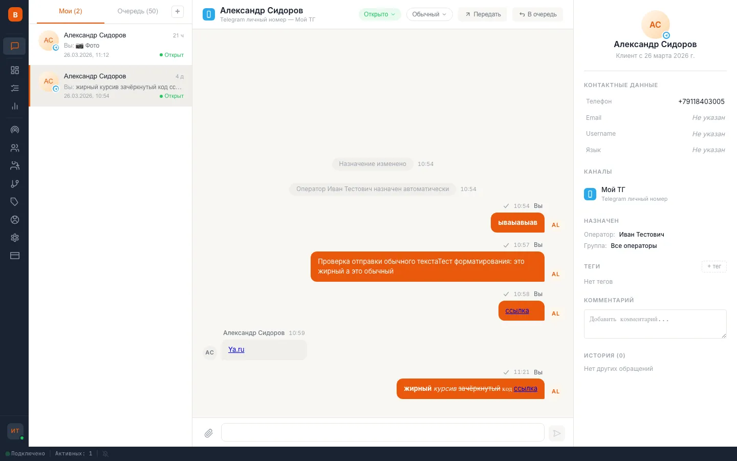The width and height of the screenshot is (737, 461).
Task: Click the AL avatar beside ываыавыав message
Action: [x=556, y=225]
